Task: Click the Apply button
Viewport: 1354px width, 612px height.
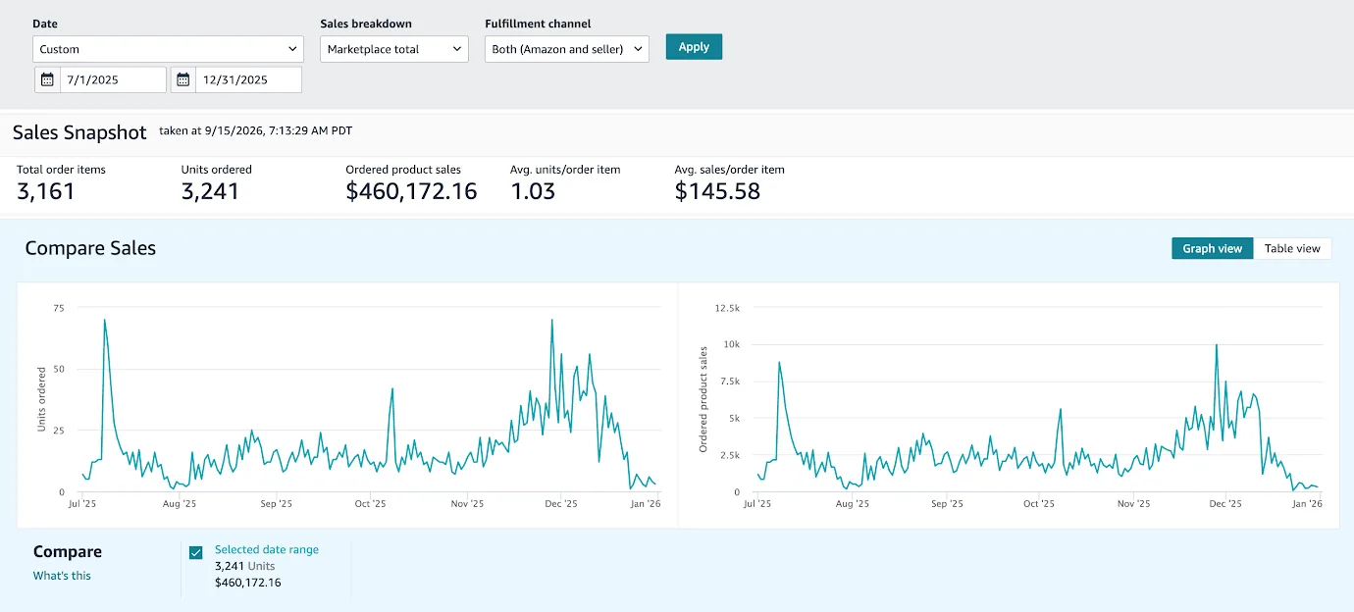Action: click(694, 46)
